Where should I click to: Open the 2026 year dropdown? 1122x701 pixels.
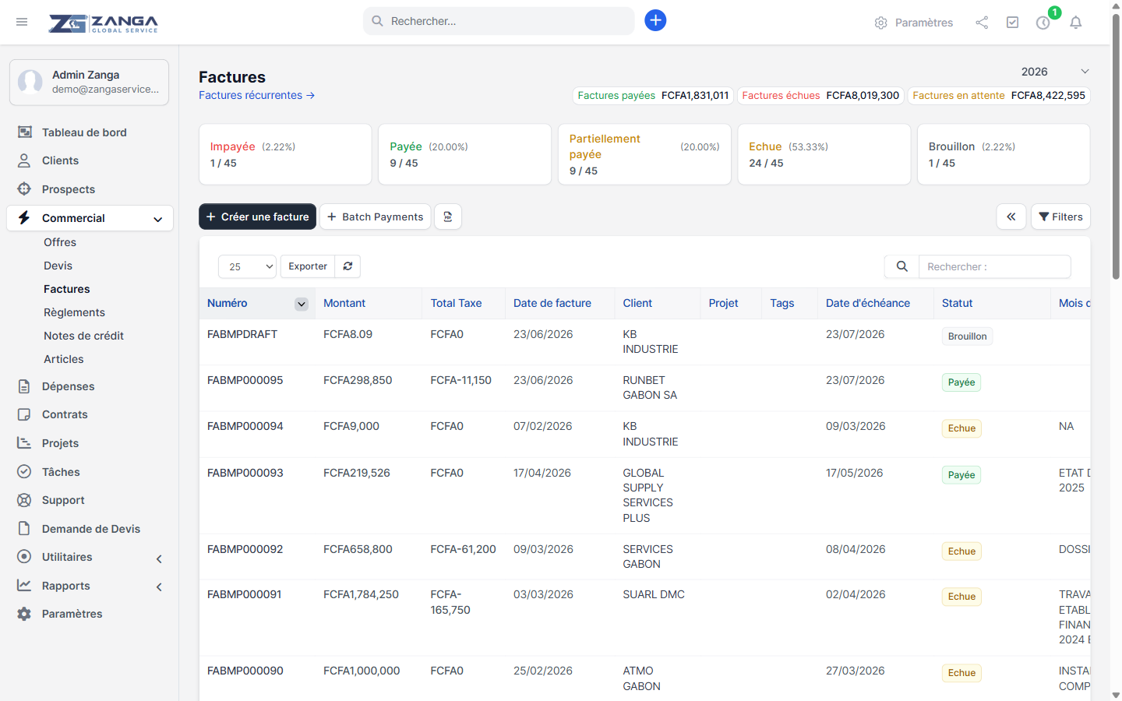1055,72
